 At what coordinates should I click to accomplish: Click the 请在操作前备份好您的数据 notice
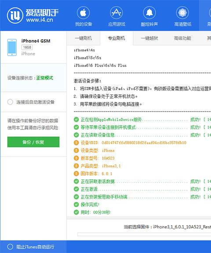pyautogui.click(x=33, y=120)
